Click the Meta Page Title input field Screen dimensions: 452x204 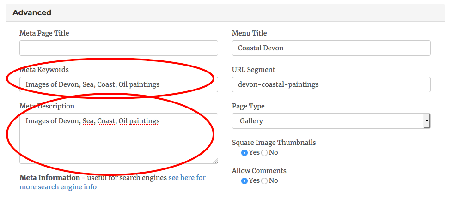[118, 48]
